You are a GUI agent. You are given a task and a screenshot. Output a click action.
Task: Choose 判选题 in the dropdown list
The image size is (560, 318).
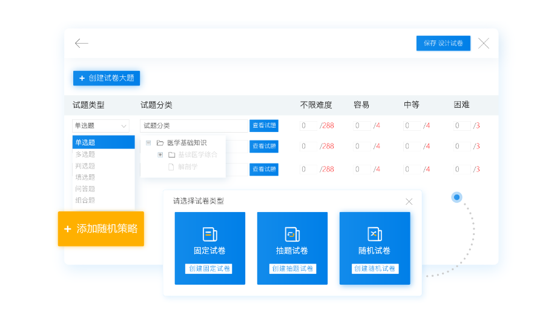(x=85, y=166)
